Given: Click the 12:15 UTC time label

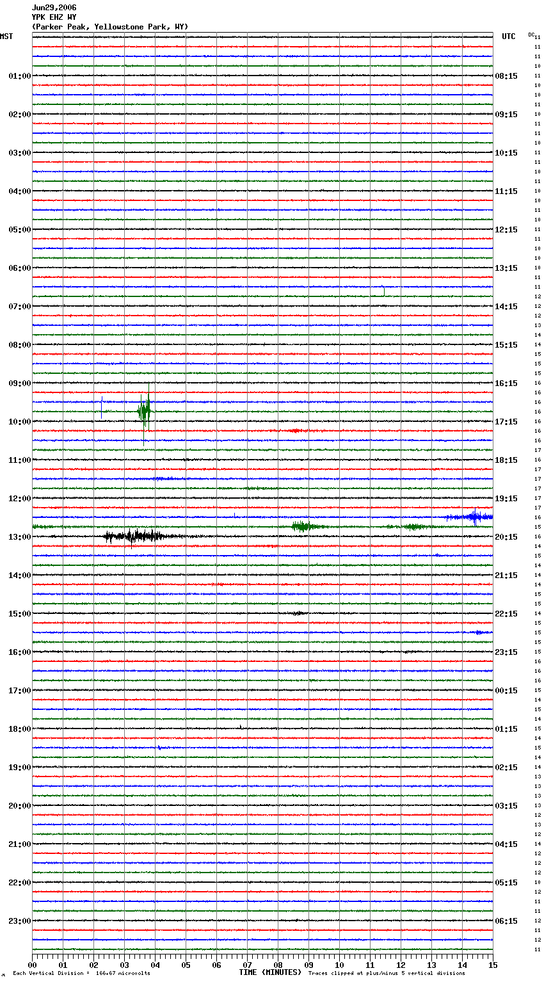Looking at the screenshot, I should pyautogui.click(x=506, y=230).
